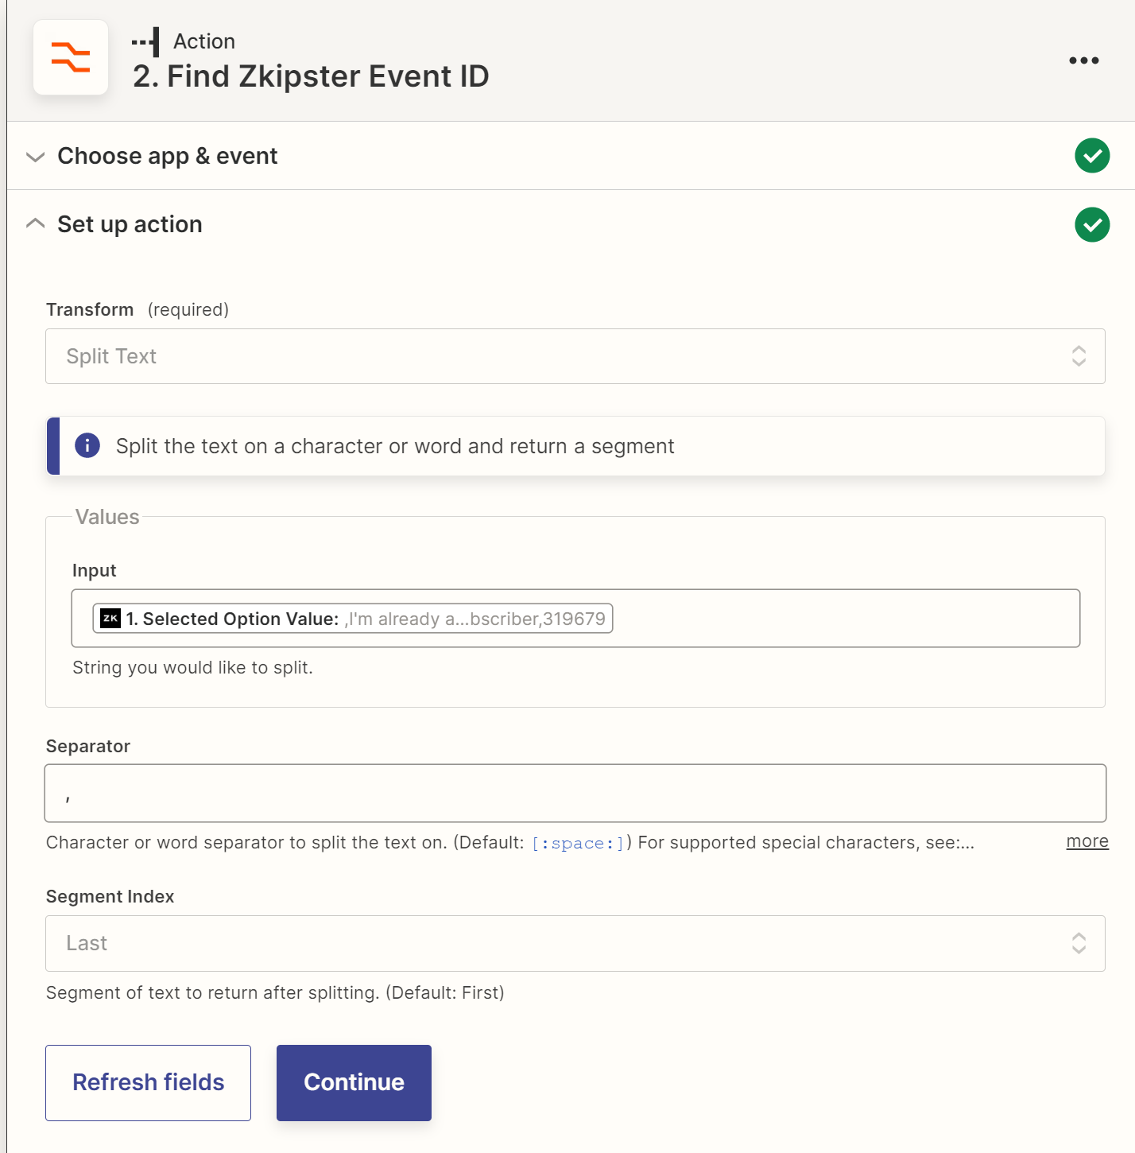Click the info icon in the Split text notice
This screenshot has height=1153, width=1135.
point(87,445)
